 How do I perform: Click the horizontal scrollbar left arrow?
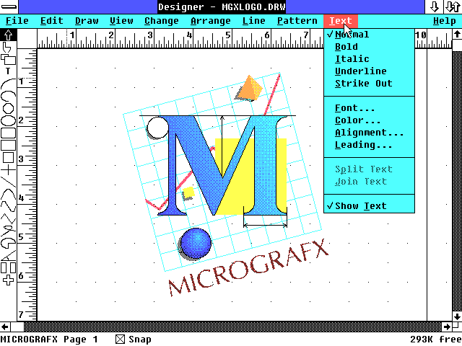tap(5, 327)
